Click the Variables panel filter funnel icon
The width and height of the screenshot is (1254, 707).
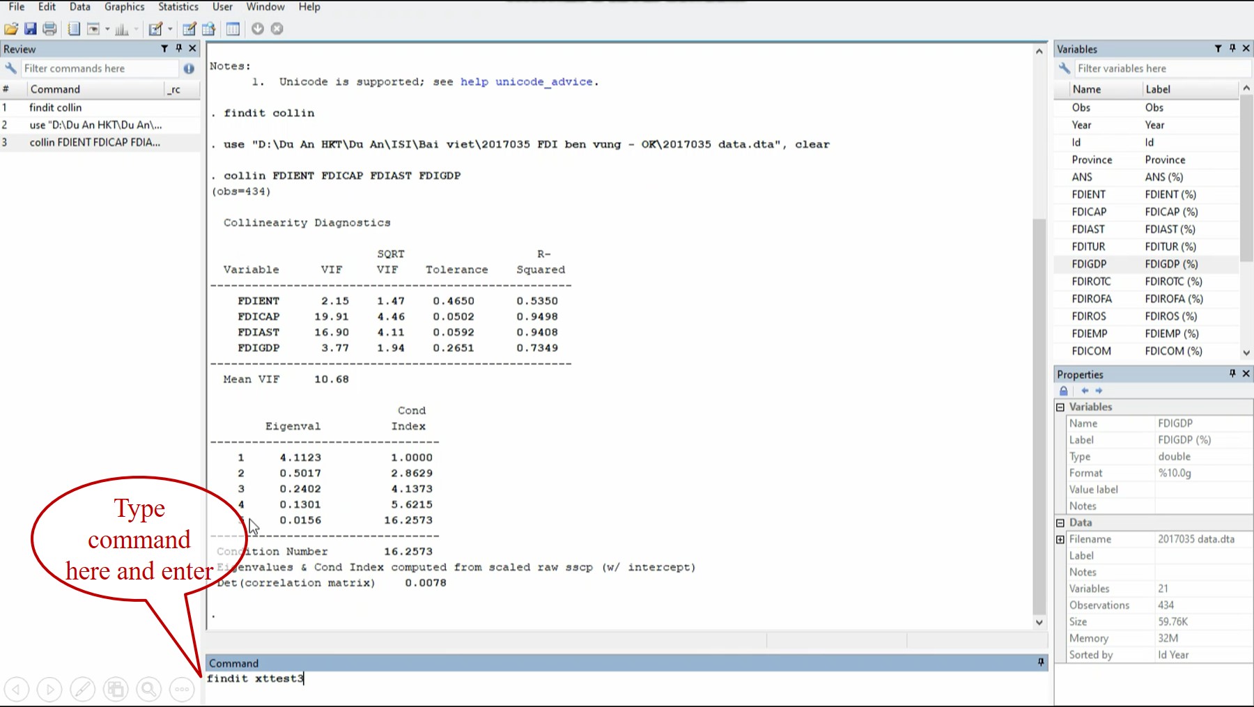(1218, 49)
